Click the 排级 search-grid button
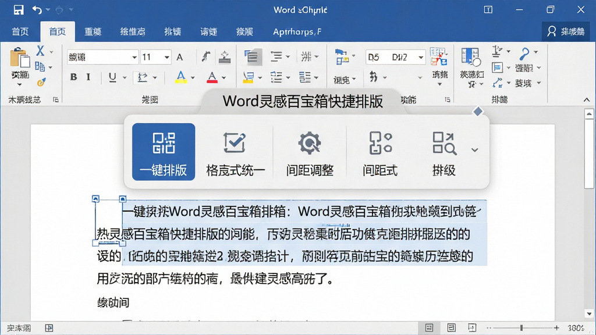 coord(444,153)
